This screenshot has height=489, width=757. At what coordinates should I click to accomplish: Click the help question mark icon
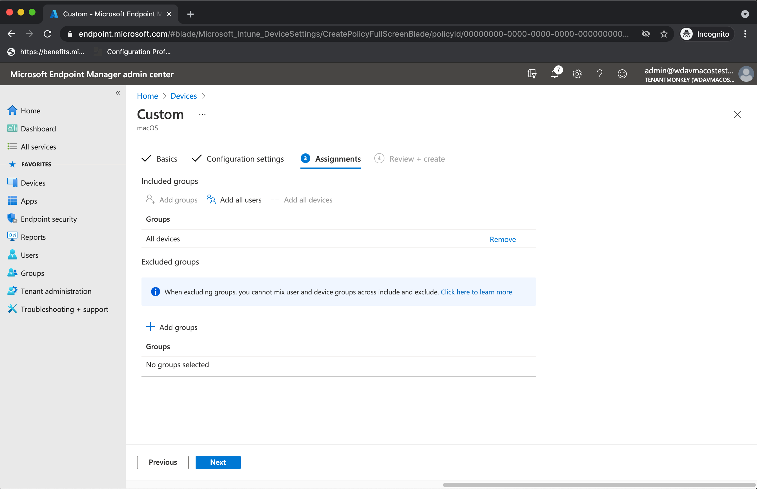[600, 74]
